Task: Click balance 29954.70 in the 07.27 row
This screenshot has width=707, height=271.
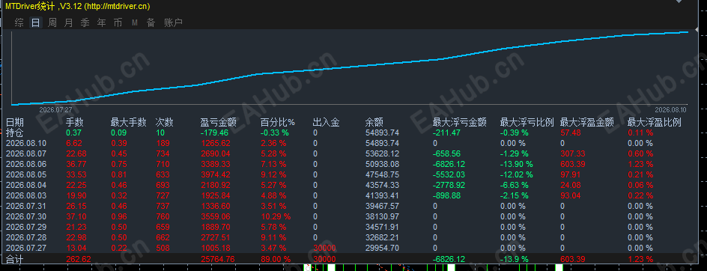Action: pos(382,248)
